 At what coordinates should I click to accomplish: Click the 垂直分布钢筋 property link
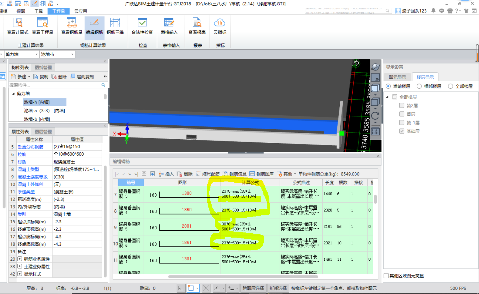pyautogui.click(x=30, y=147)
